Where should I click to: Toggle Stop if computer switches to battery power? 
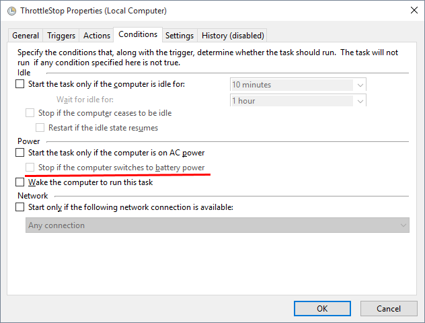tap(30, 168)
